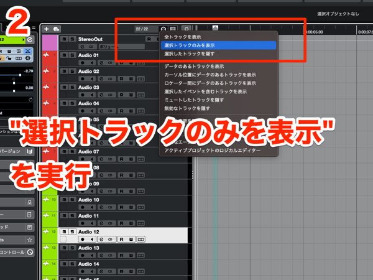Open Audio 10 edit channel settings (e)
This screenshot has height=280, width=373.
pyautogui.click(x=101, y=207)
